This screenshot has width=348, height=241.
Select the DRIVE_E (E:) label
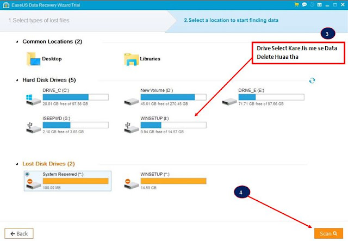coord(251,90)
